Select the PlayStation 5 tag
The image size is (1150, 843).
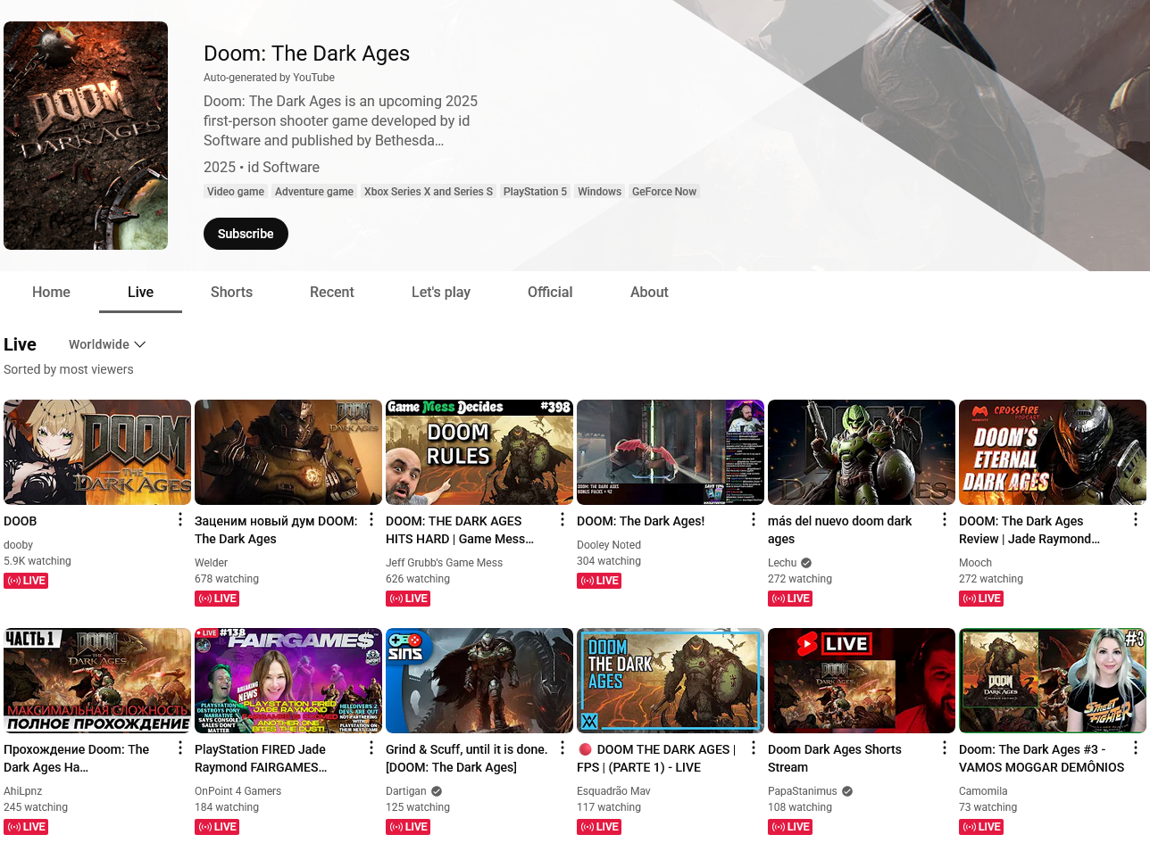pyautogui.click(x=535, y=192)
